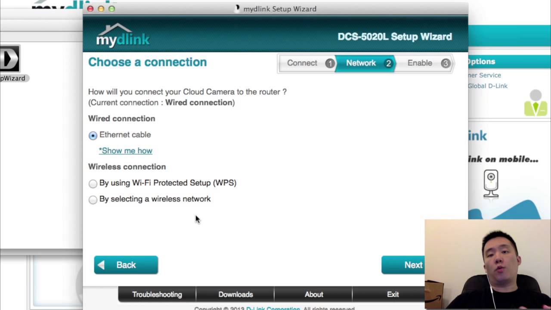This screenshot has height=310, width=551.
Task: Open Global D-Link link in background page
Action: (x=488, y=86)
